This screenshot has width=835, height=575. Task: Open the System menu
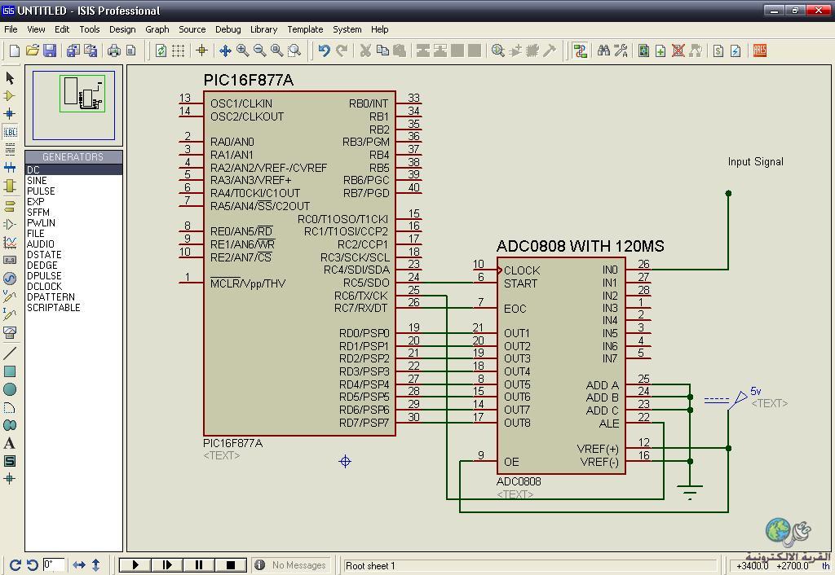347,29
